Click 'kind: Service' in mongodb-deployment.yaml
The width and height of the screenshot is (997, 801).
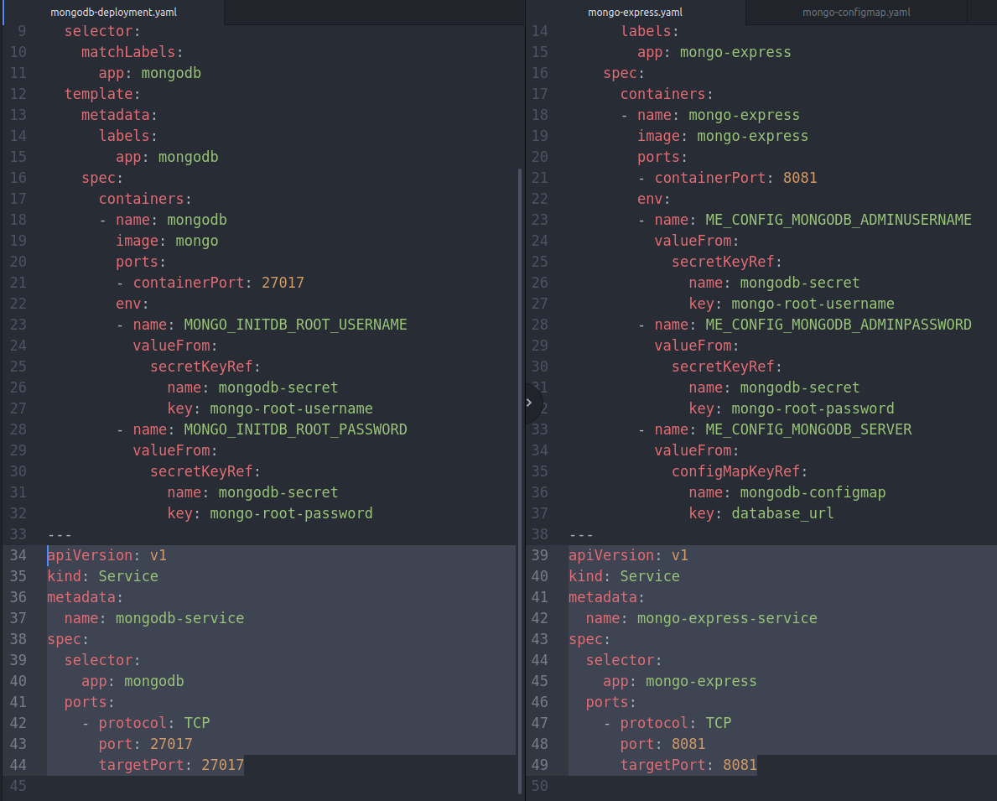point(102,577)
